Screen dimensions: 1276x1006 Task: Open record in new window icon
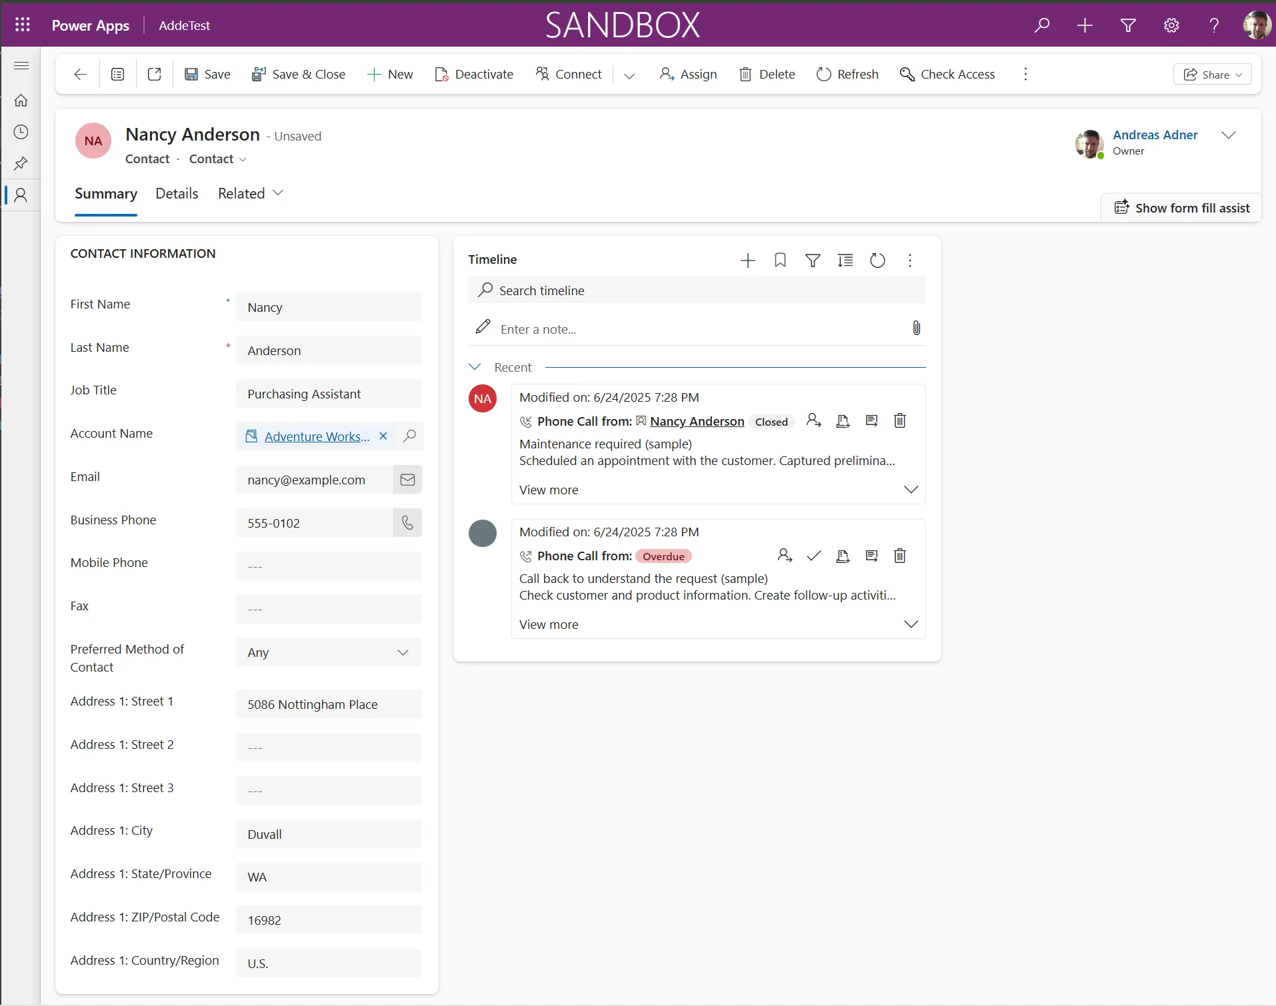click(x=155, y=74)
